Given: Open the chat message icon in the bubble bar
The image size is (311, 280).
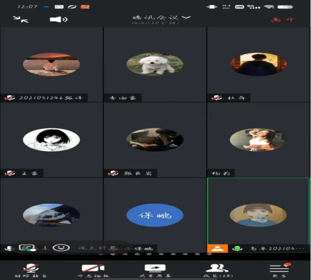Looking at the screenshot, I should [27, 248].
